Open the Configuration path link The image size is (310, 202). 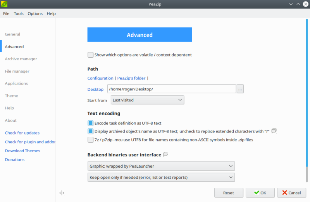pyautogui.click(x=100, y=78)
